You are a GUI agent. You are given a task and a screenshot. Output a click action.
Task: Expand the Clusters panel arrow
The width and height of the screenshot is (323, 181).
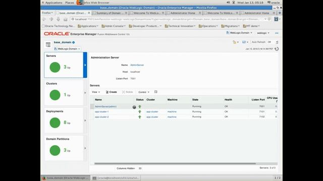85,93
